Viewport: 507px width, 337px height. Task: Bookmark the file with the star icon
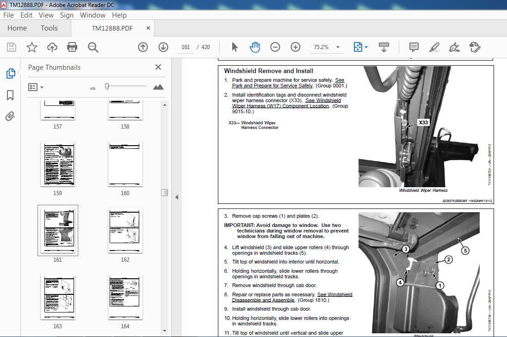pyautogui.click(x=31, y=47)
